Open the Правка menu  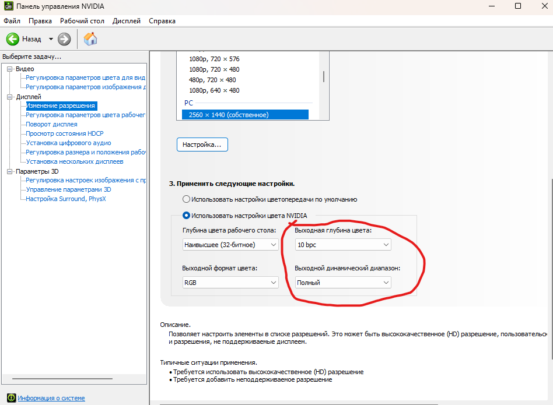(x=40, y=21)
